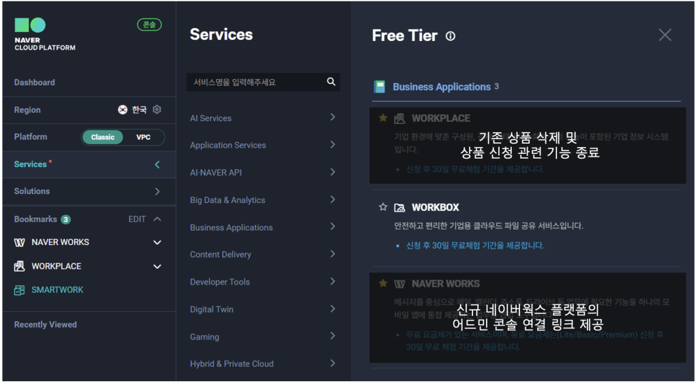Collapse the Bookmarks section
The image size is (698, 384).
[157, 219]
